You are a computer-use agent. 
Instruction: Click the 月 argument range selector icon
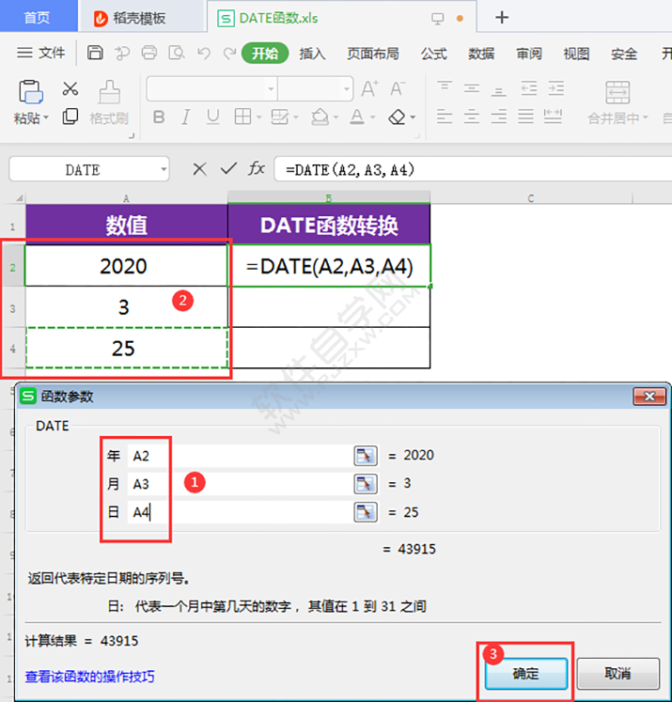pyautogui.click(x=366, y=484)
